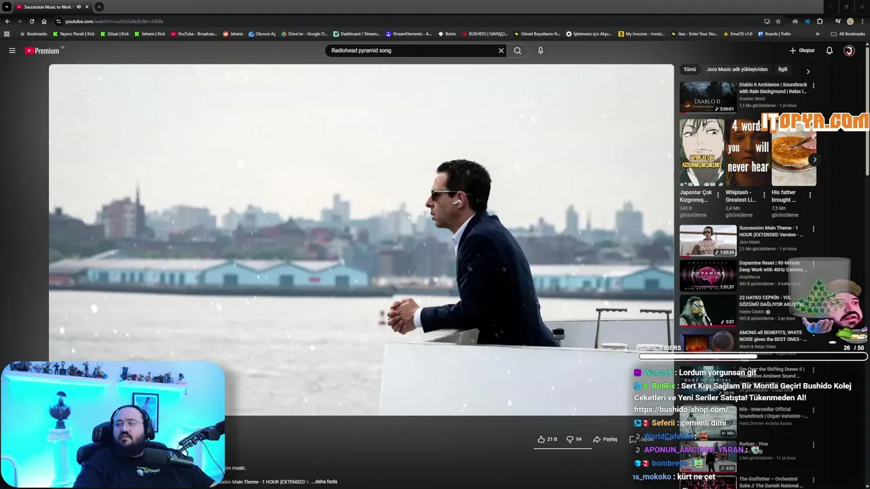Open YouTube Broadcast bookmark
870x489 pixels.
point(194,33)
